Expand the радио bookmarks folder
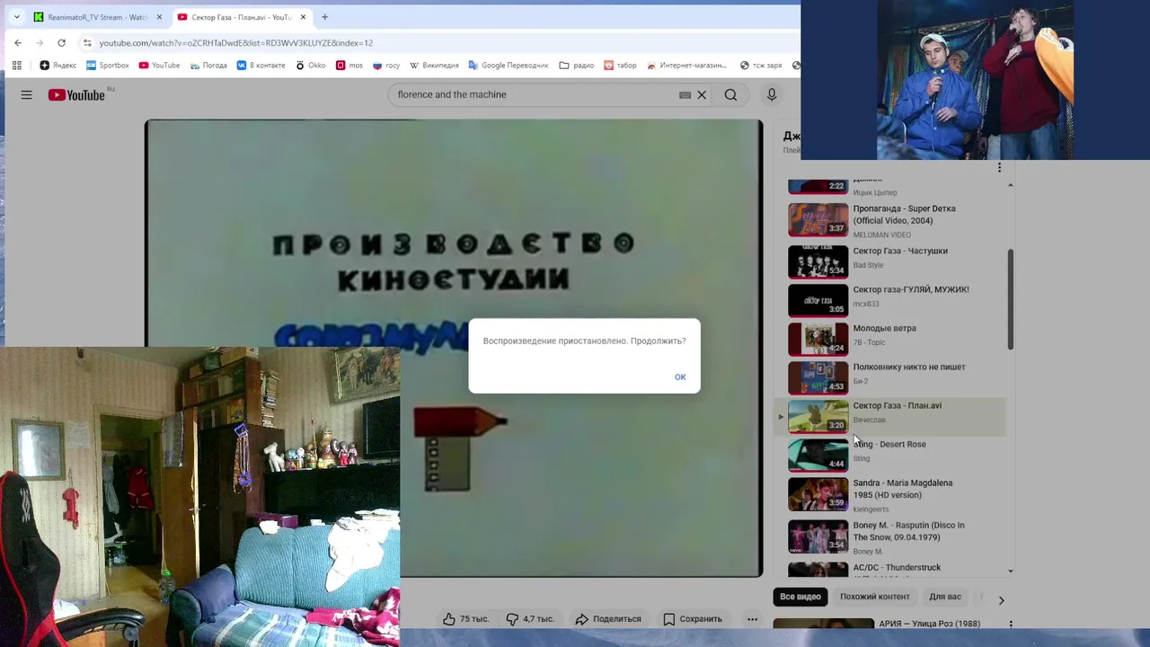 point(576,65)
